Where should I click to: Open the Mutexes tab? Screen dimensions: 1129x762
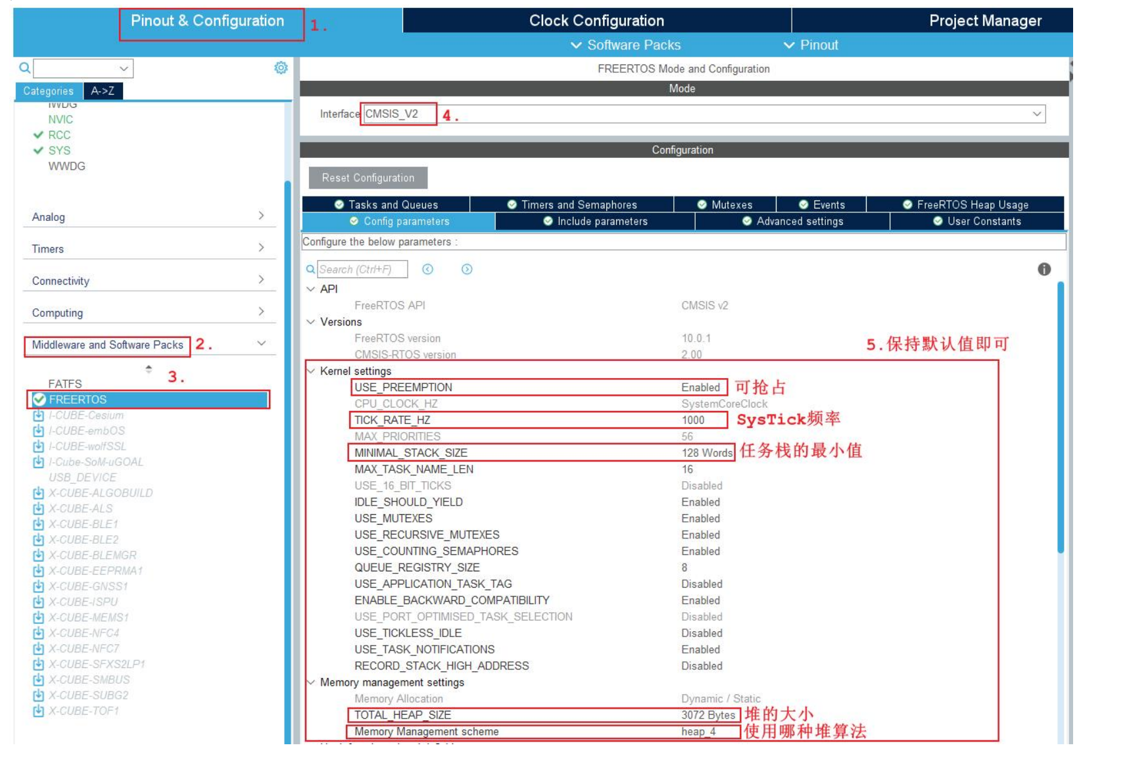click(x=725, y=204)
